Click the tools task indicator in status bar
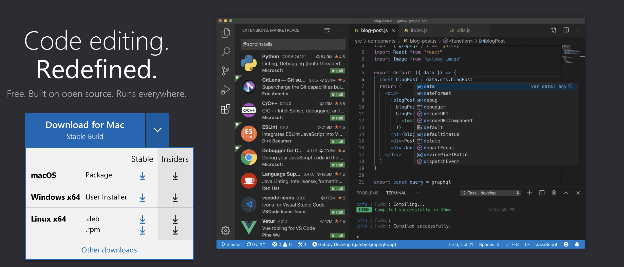Viewport: 624px width, 267px height. (x=302, y=244)
